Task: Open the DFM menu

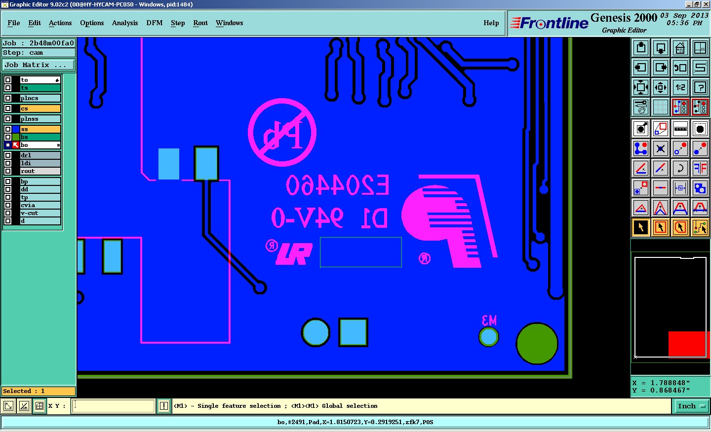Action: point(155,23)
